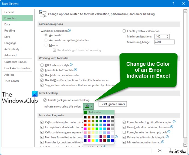The height and width of the screenshot is (155, 189).
Task: Open the Proofing category
Action: (x=17, y=30)
